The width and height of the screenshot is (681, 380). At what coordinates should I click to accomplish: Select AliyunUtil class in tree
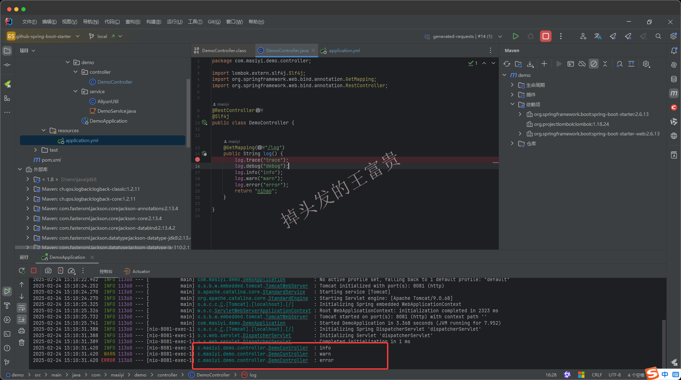click(x=104, y=101)
